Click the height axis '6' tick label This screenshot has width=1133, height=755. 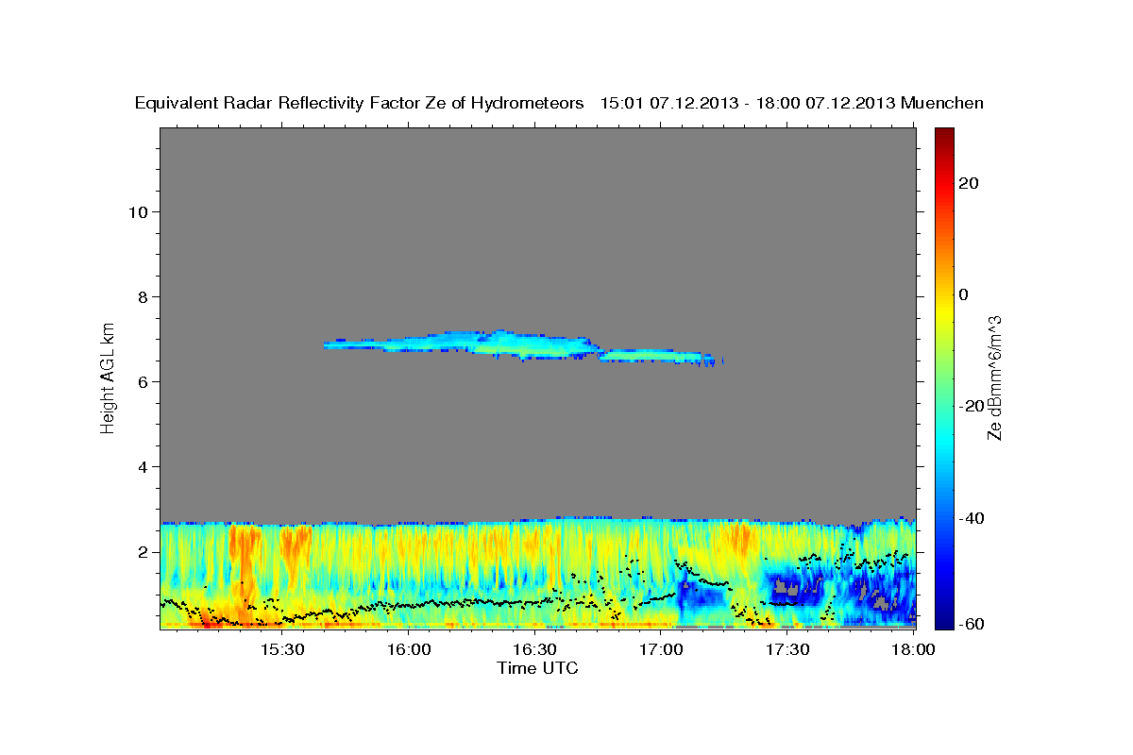(144, 381)
